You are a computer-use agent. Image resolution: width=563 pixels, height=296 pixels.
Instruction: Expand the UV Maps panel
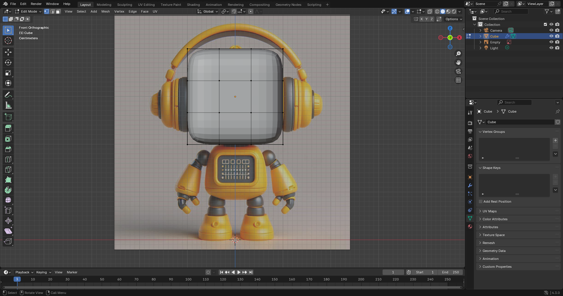(x=490, y=211)
